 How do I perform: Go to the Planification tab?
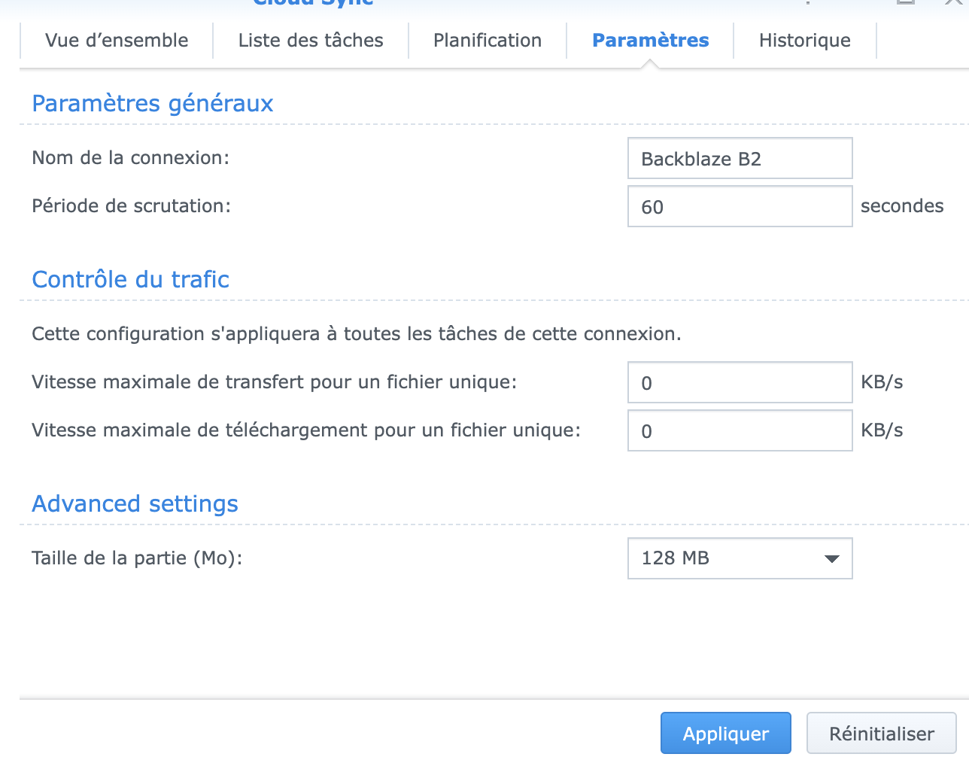pos(488,41)
